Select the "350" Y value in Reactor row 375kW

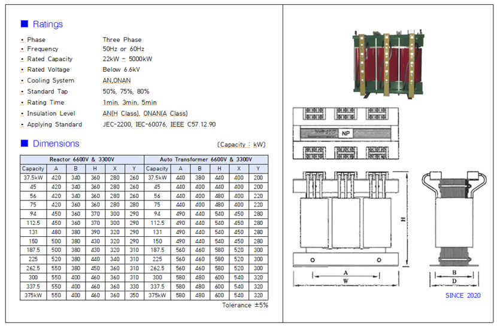point(134,296)
